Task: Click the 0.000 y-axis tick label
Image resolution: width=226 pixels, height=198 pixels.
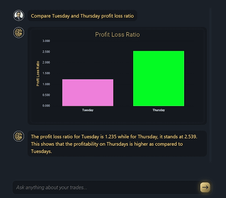Action: (x=46, y=106)
